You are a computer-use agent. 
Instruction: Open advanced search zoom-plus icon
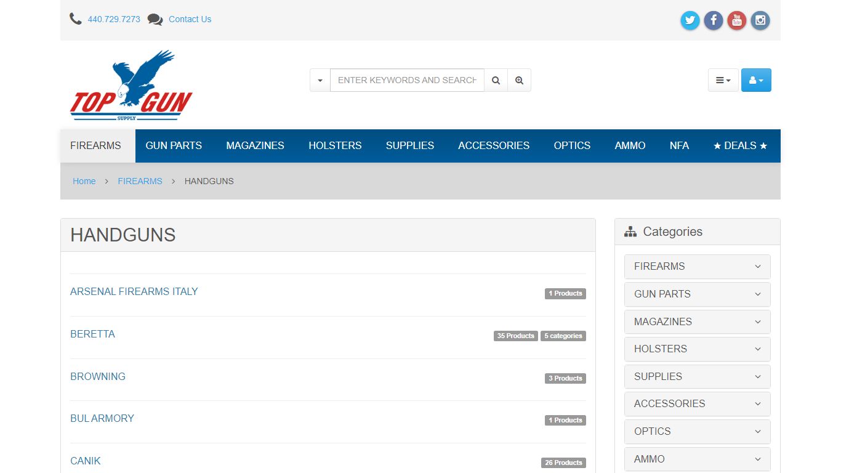click(520, 80)
